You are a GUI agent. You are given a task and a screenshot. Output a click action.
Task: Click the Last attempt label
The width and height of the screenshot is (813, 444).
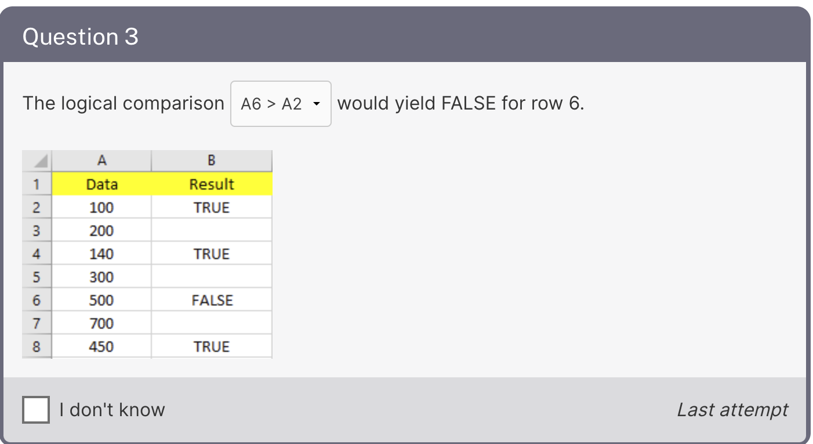(732, 410)
